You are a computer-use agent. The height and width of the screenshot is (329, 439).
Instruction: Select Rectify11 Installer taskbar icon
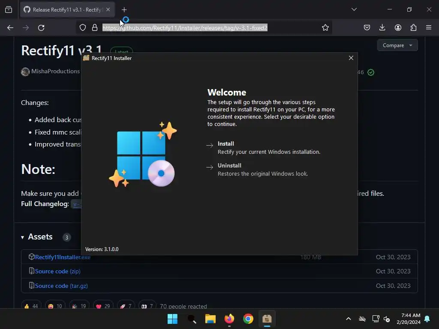(x=267, y=319)
